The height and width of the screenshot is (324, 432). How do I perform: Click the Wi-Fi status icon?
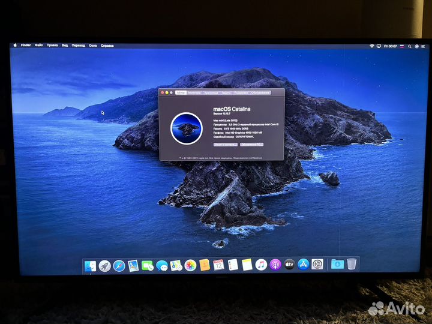coord(371,46)
